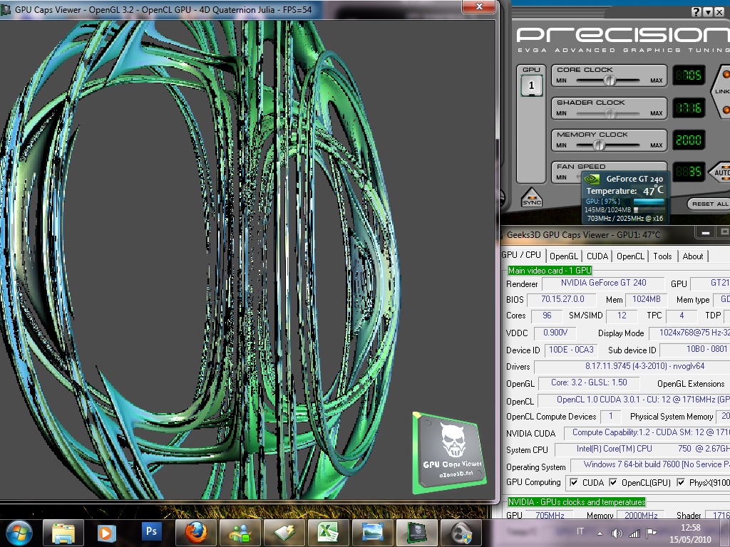Screen dimensions: 730x547
Task: Switch to the OpenGL tab
Action: click(x=564, y=256)
